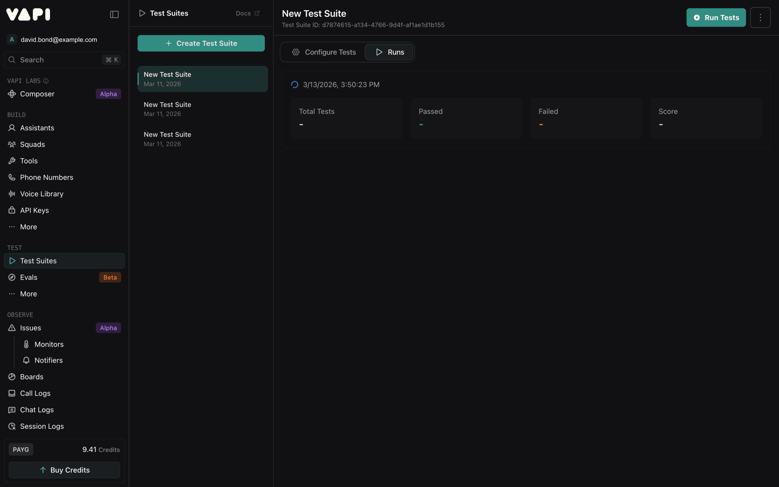The height and width of the screenshot is (487, 779).
Task: Expand More under the BUILD section
Action: point(64,227)
